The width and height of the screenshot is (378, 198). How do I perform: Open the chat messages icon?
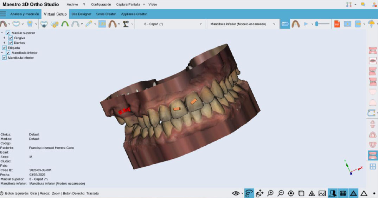click(x=363, y=4)
